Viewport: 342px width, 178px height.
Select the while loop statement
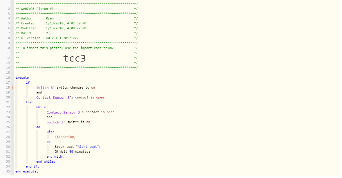(x=41, y=107)
